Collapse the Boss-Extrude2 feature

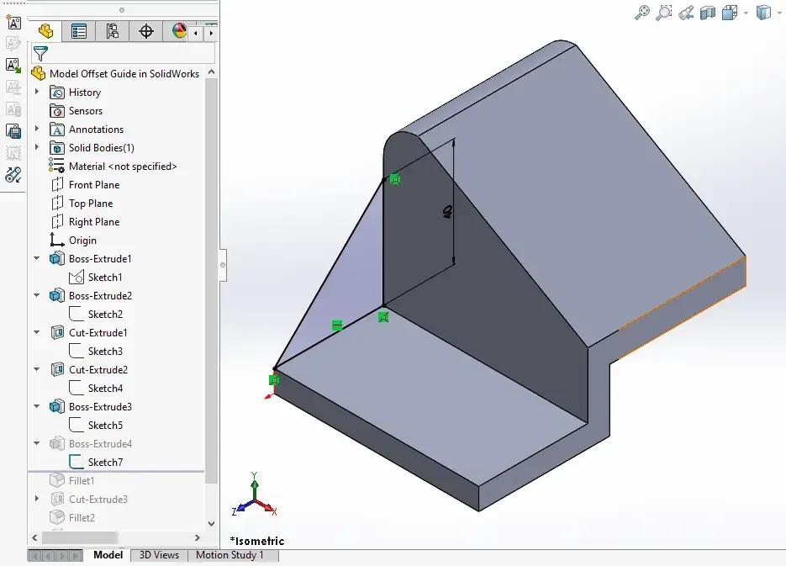point(37,295)
